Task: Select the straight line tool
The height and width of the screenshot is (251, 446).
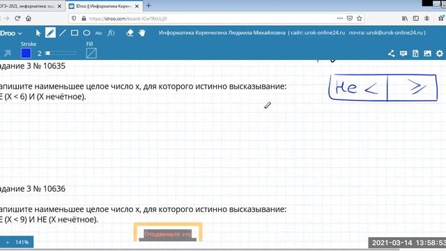Action: point(62,33)
